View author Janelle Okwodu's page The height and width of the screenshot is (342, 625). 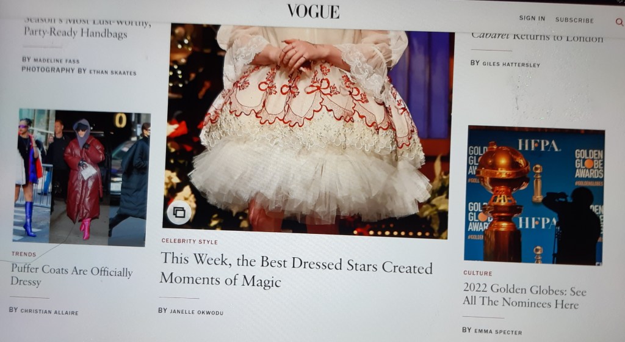click(197, 312)
